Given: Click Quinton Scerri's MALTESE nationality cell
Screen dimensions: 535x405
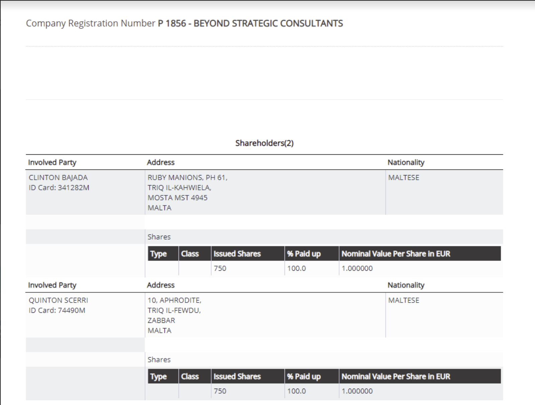Looking at the screenshot, I should (404, 300).
